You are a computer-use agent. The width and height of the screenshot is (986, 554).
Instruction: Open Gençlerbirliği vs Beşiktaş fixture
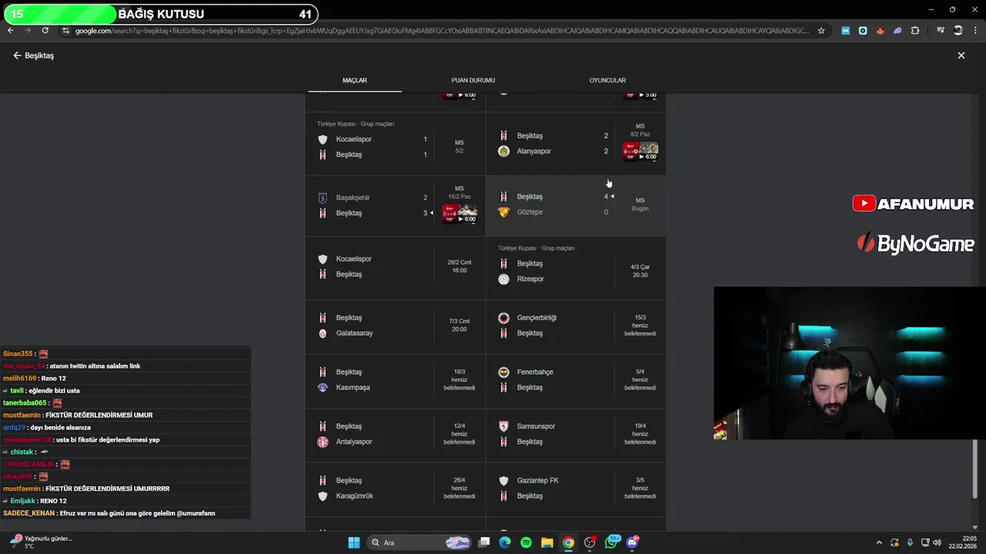pyautogui.click(x=575, y=325)
